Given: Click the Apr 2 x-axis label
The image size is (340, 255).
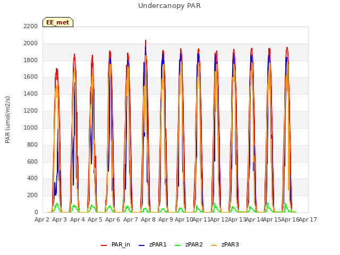Looking at the screenshot, I should click(42, 219).
